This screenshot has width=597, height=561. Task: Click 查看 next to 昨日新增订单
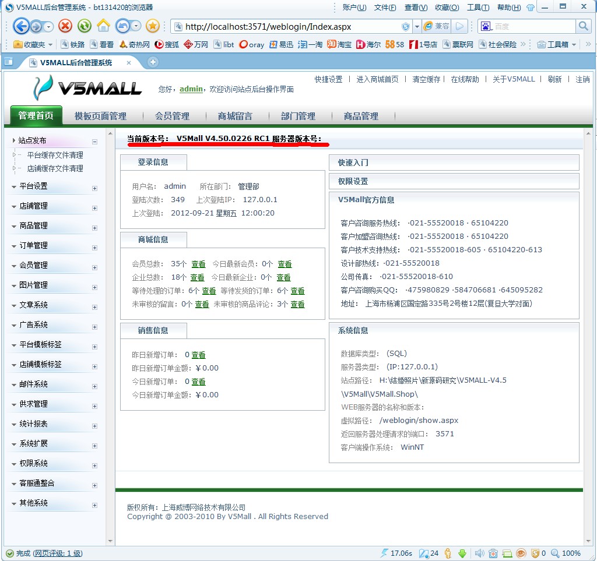click(198, 355)
